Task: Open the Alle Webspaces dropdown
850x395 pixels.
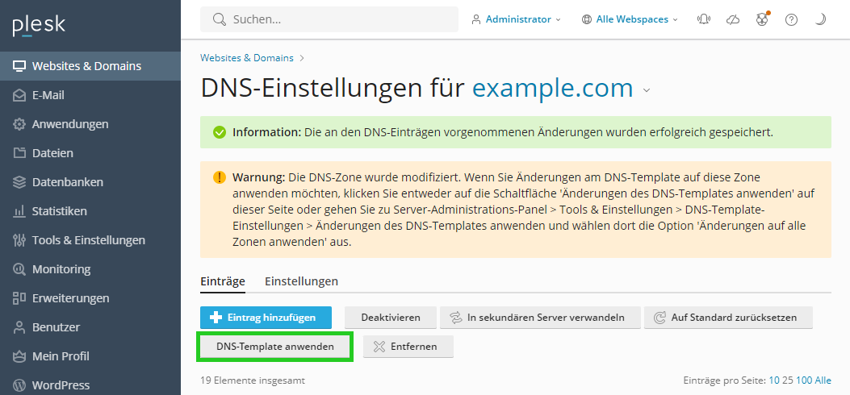Action: pyautogui.click(x=630, y=19)
